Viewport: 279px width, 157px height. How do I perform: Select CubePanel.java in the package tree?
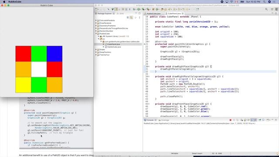113,44
